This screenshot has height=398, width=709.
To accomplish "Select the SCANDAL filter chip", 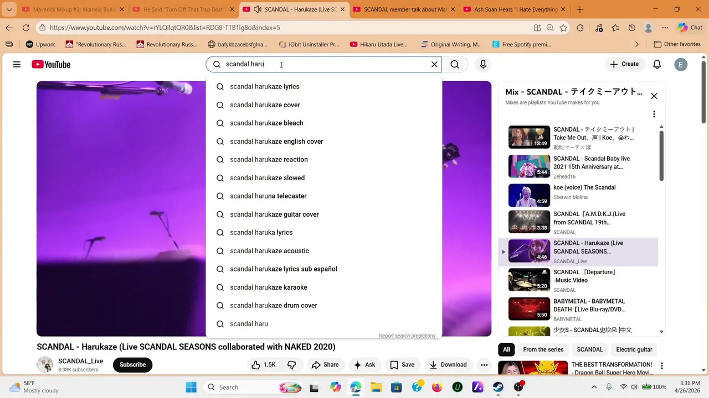I will (590, 349).
